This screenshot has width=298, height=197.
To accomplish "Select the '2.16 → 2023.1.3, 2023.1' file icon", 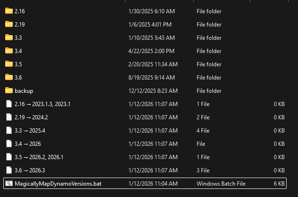I will click(x=9, y=104).
